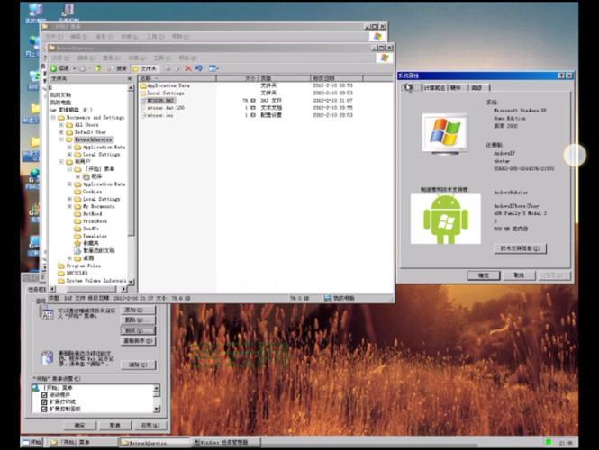Toggle the first checkbox under Start Menu settings

tap(44, 395)
